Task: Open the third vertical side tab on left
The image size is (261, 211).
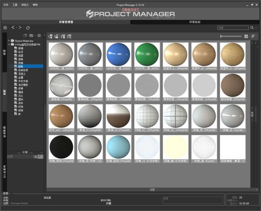Action: click(5, 132)
